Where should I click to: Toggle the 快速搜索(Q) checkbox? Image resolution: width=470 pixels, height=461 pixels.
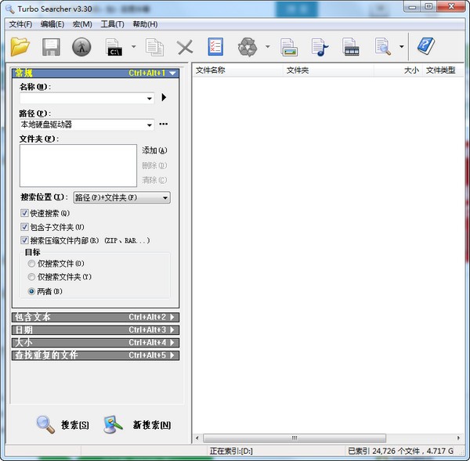coord(24,213)
